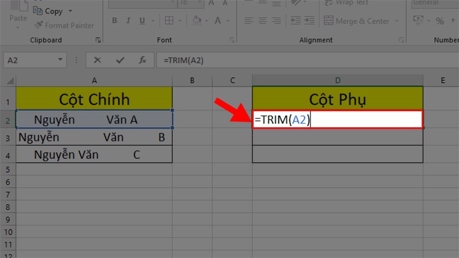Click the percent style button
The width and height of the screenshot is (459, 258).
pyautogui.click(x=440, y=21)
